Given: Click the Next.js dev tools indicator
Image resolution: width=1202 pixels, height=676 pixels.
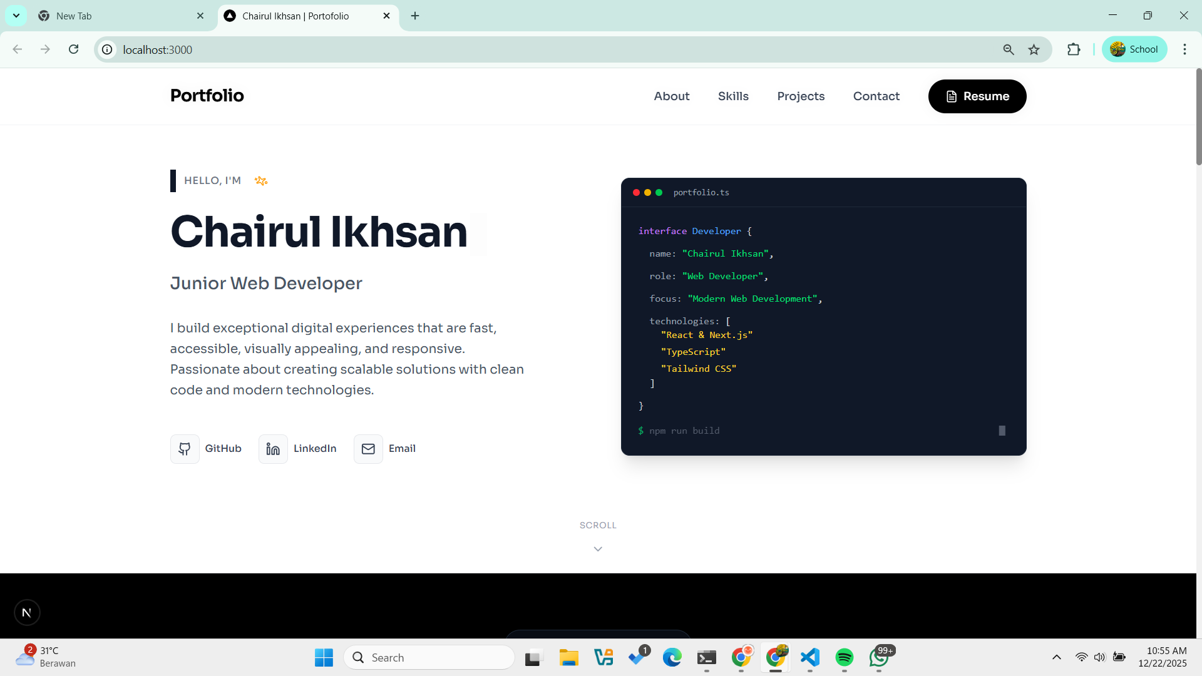Looking at the screenshot, I should [27, 612].
